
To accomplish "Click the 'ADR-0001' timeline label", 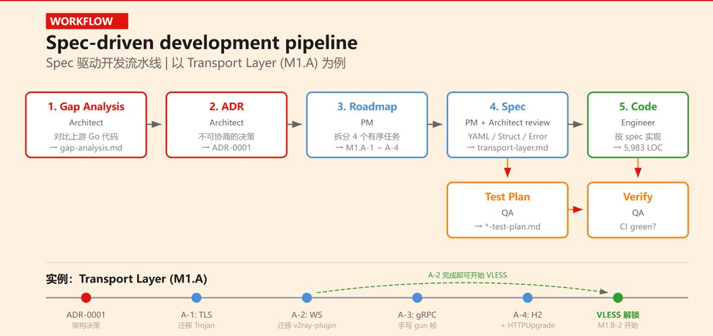I will [x=86, y=315].
